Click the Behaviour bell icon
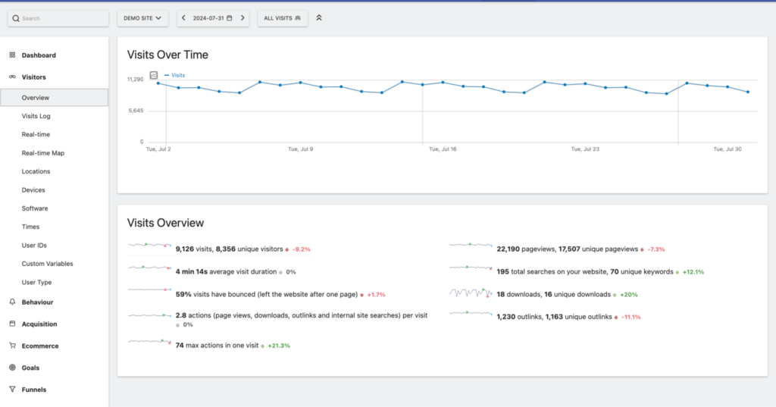Screen dimensions: 776x407 coord(12,302)
